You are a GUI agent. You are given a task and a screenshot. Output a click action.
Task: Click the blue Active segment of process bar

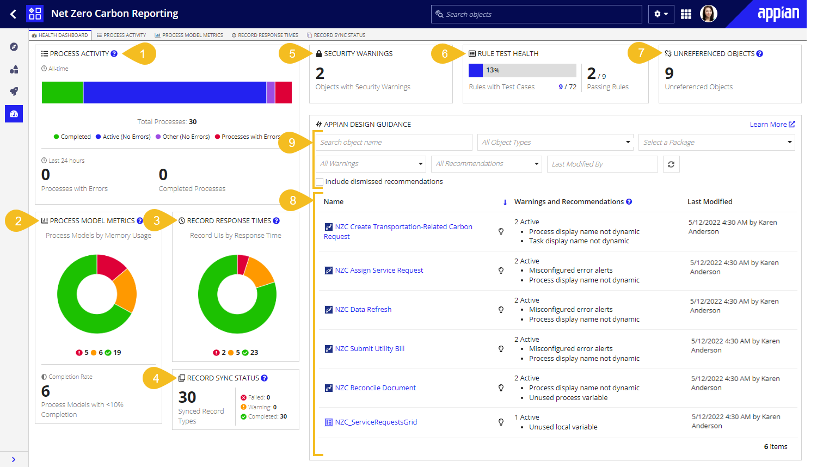point(175,93)
